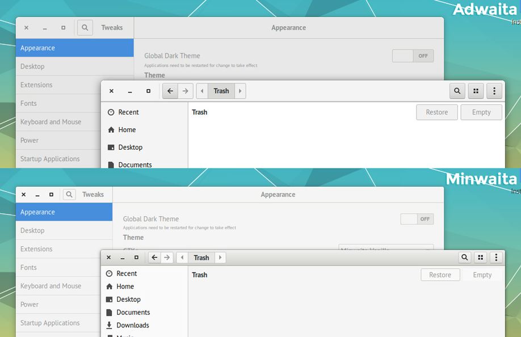This screenshot has height=337, width=521.
Task: Select Extensions in the Adwaita Tweaks sidebar
Action: pyautogui.click(x=36, y=85)
